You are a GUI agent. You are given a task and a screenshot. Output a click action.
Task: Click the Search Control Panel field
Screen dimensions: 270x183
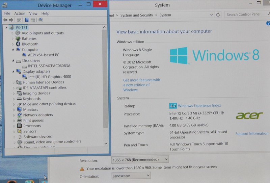246,14
